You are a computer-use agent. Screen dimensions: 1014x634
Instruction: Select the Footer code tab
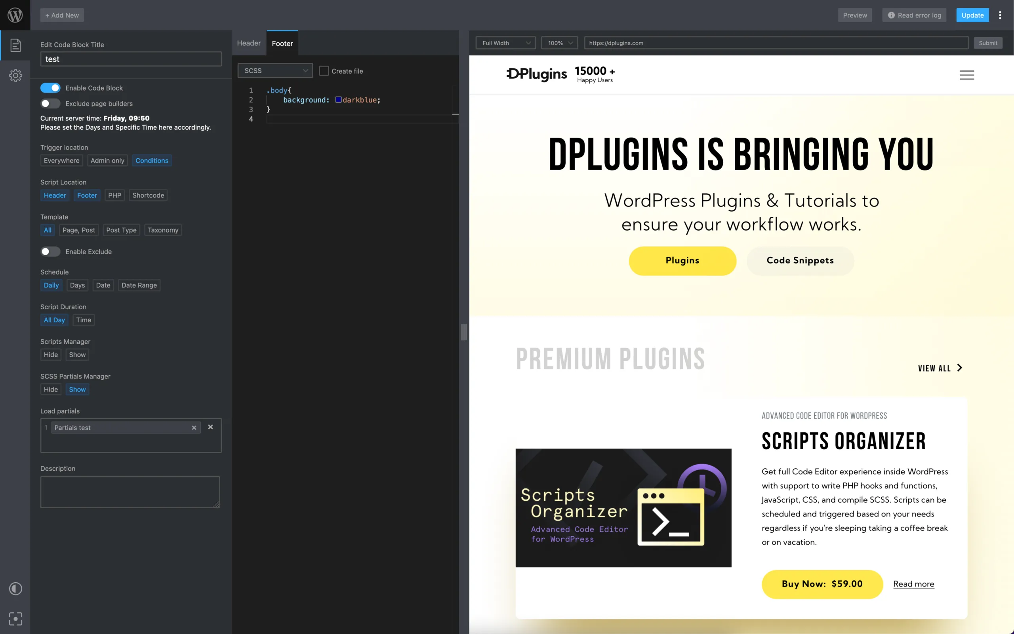click(x=282, y=44)
